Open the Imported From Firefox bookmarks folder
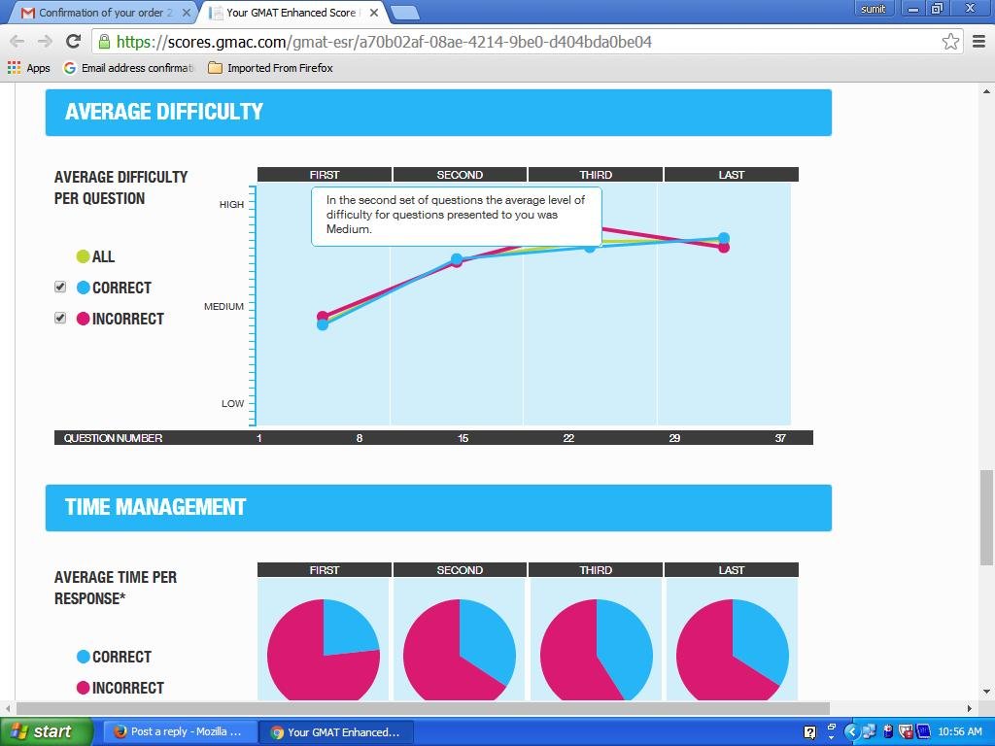995x746 pixels. click(x=270, y=68)
